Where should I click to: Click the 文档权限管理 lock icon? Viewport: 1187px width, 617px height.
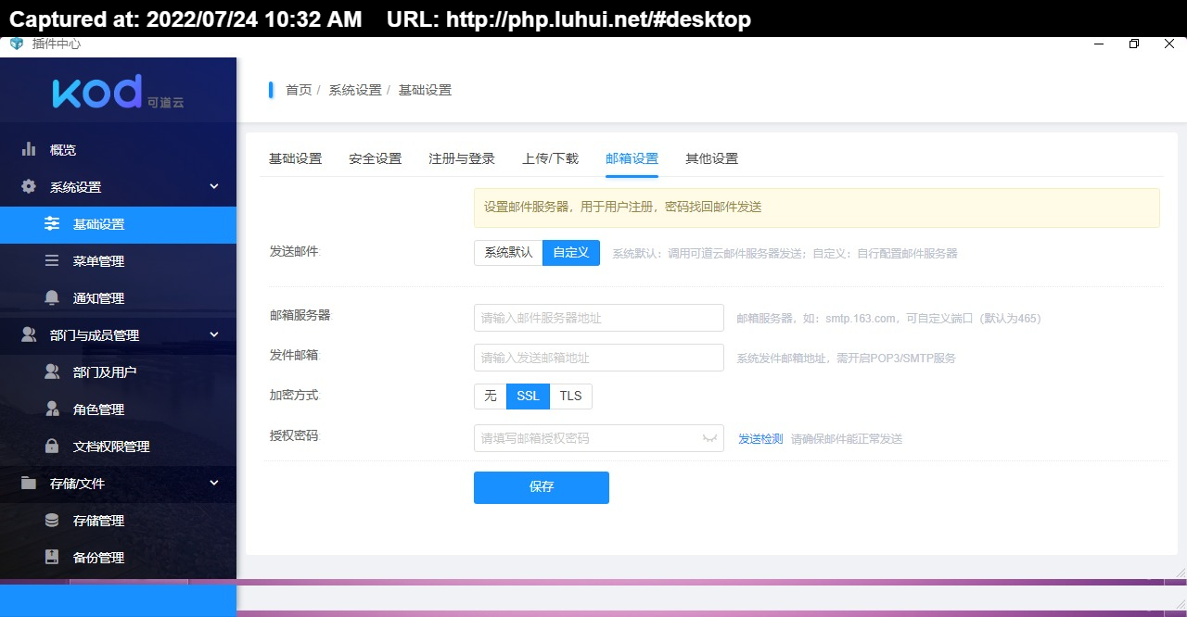point(52,446)
